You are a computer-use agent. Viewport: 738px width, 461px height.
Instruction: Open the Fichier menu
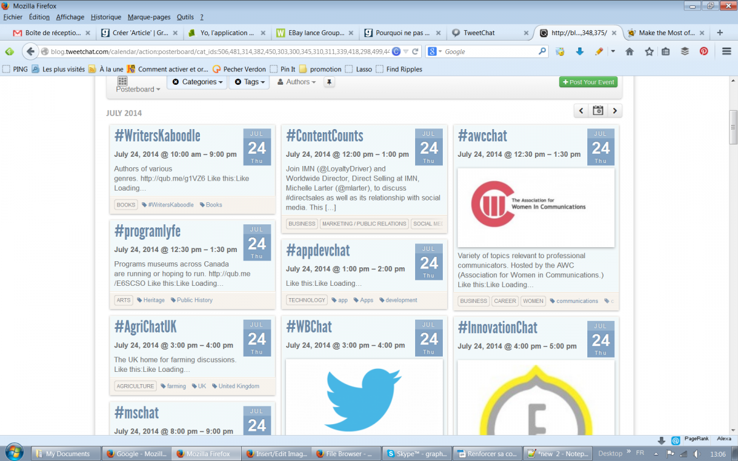(x=12, y=17)
